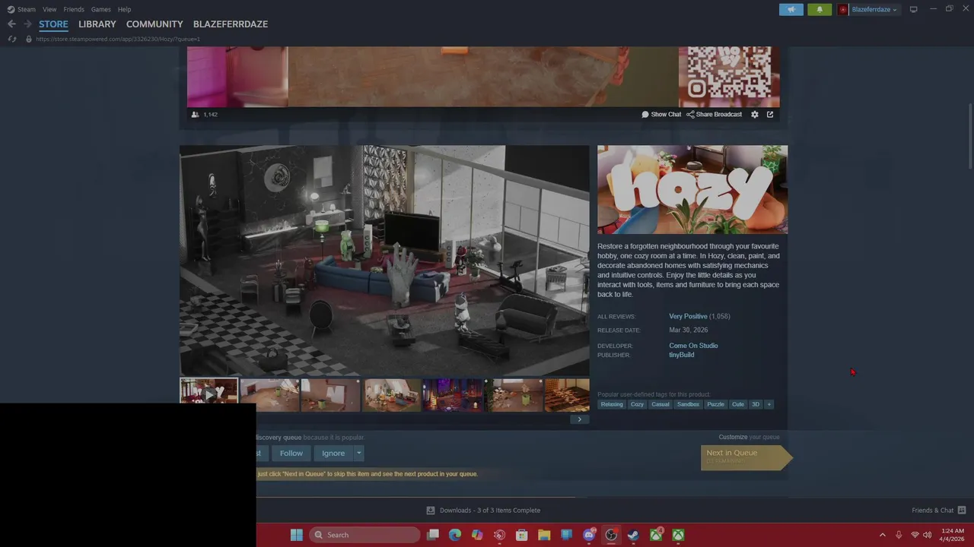Select the fourth screenshot thumbnail
Viewport: 974px width, 547px height.
391,395
